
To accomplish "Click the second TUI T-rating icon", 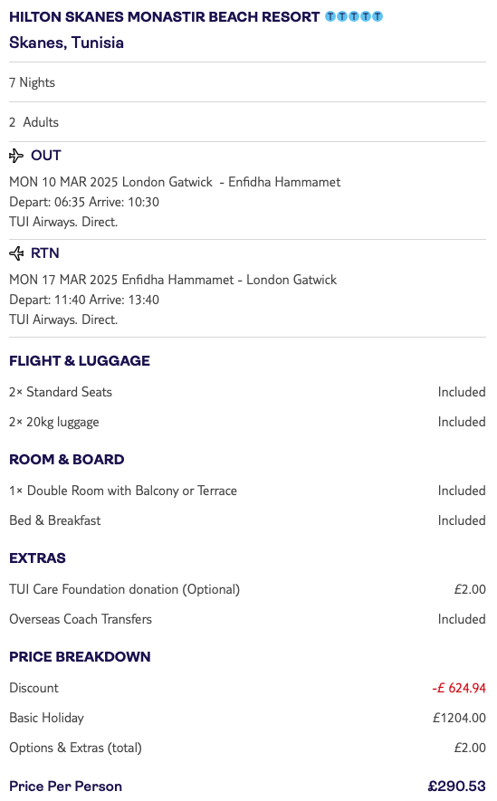I will (x=342, y=16).
